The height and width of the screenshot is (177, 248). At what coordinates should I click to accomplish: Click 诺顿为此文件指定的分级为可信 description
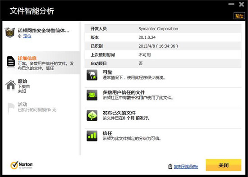(x=132, y=139)
